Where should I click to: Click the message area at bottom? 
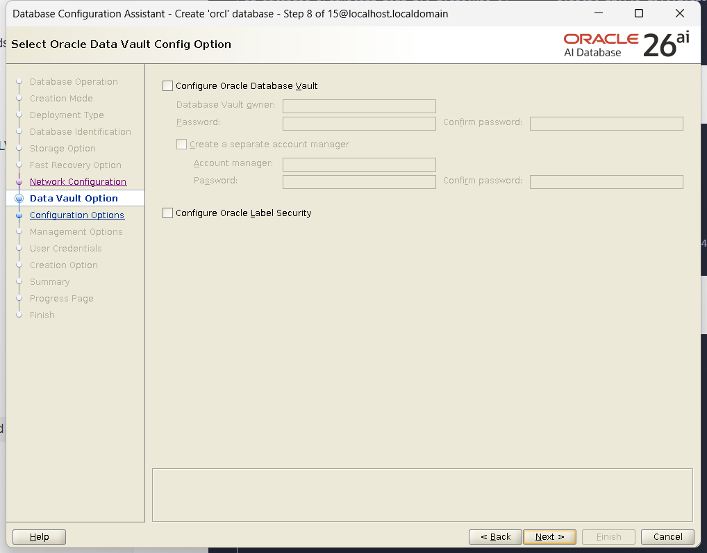(422, 495)
